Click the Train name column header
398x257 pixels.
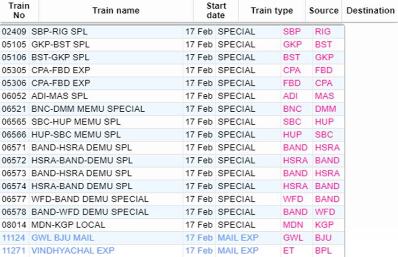point(116,11)
